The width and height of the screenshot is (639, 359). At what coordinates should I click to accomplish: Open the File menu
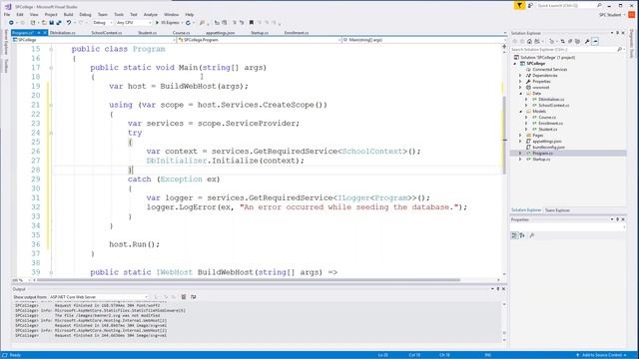pos(7,15)
